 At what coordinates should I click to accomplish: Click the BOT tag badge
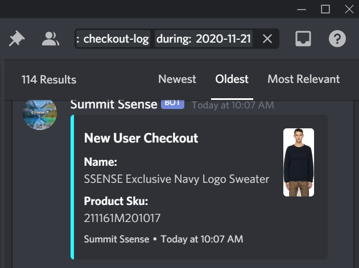click(172, 103)
